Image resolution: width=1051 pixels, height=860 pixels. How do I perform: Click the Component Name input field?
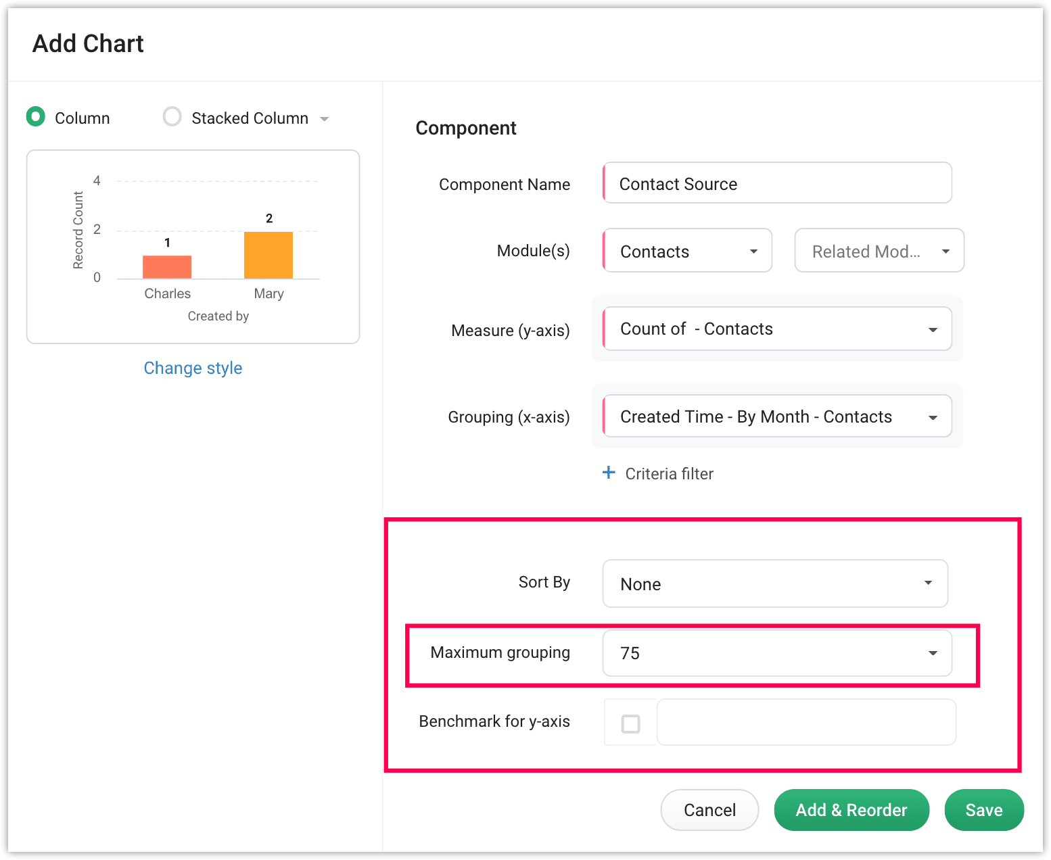coord(777,183)
